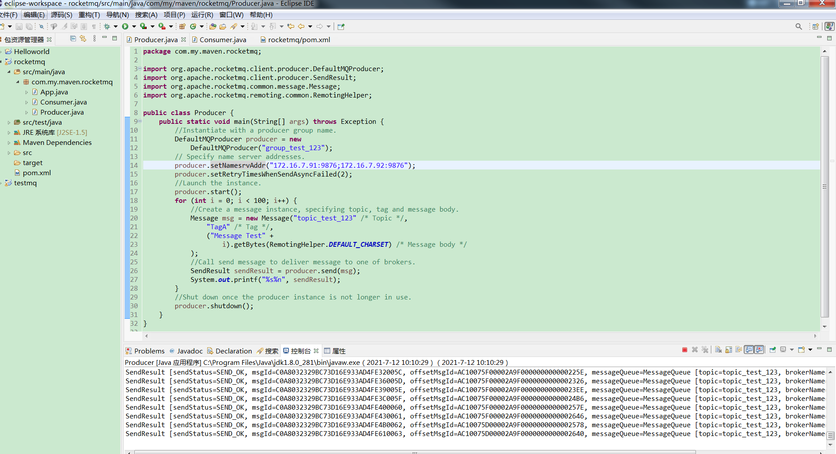The image size is (836, 454).
Task: Open the Run button dropdown arrow
Action: coord(134,26)
